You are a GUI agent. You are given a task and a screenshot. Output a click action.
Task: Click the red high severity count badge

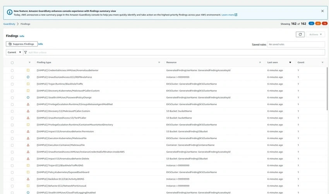pos(325,24)
